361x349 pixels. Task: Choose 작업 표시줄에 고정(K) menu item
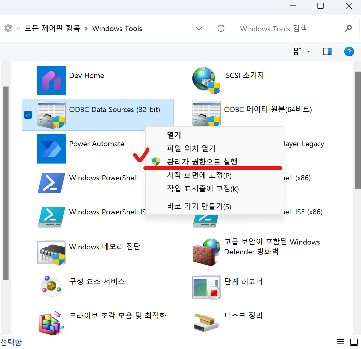pos(215,189)
